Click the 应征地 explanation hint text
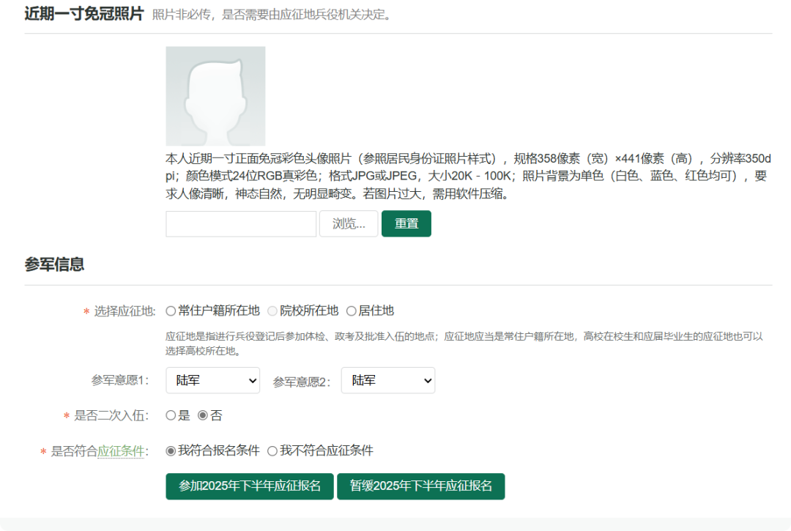 point(464,344)
